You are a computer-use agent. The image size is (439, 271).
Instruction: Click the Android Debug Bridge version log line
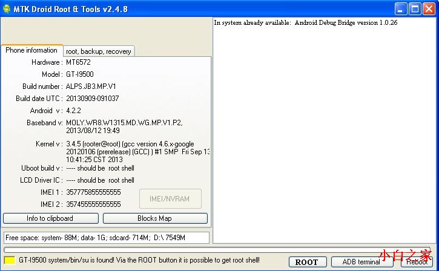(305, 22)
